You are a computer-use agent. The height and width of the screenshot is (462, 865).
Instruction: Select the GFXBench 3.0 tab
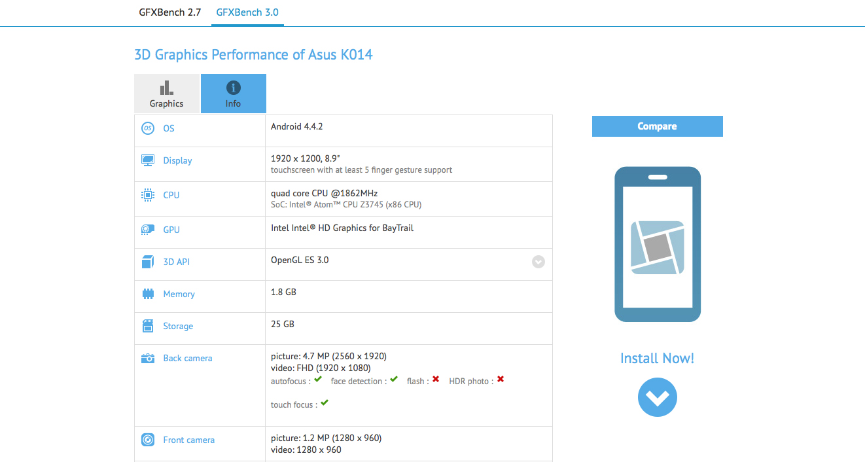click(247, 12)
